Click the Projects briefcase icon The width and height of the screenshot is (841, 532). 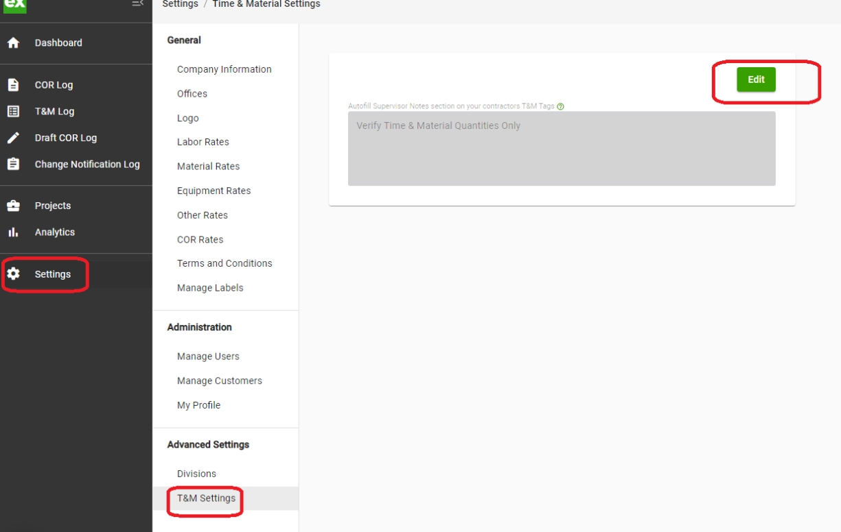pyautogui.click(x=13, y=206)
